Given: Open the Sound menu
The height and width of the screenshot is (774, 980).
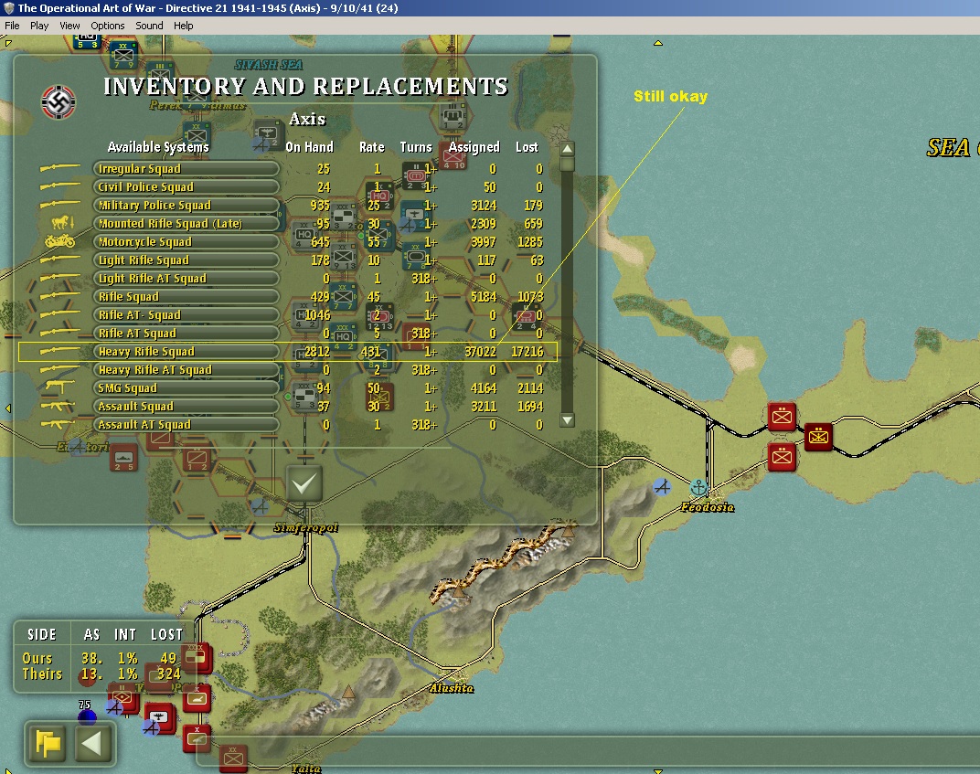Looking at the screenshot, I should (x=149, y=26).
